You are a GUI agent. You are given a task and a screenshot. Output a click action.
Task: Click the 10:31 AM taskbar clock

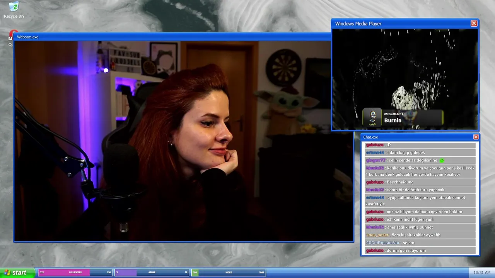[x=482, y=273]
